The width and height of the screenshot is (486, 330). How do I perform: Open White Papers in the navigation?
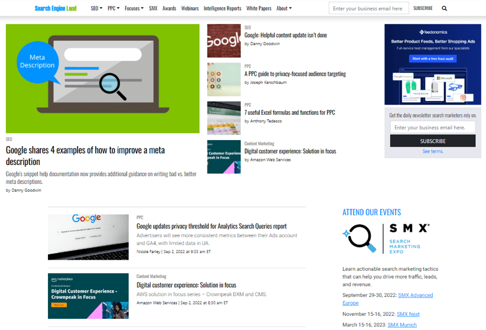tap(259, 8)
